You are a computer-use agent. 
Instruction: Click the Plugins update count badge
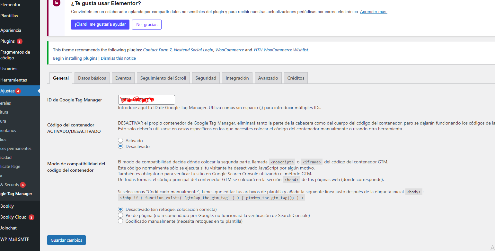(x=20, y=41)
